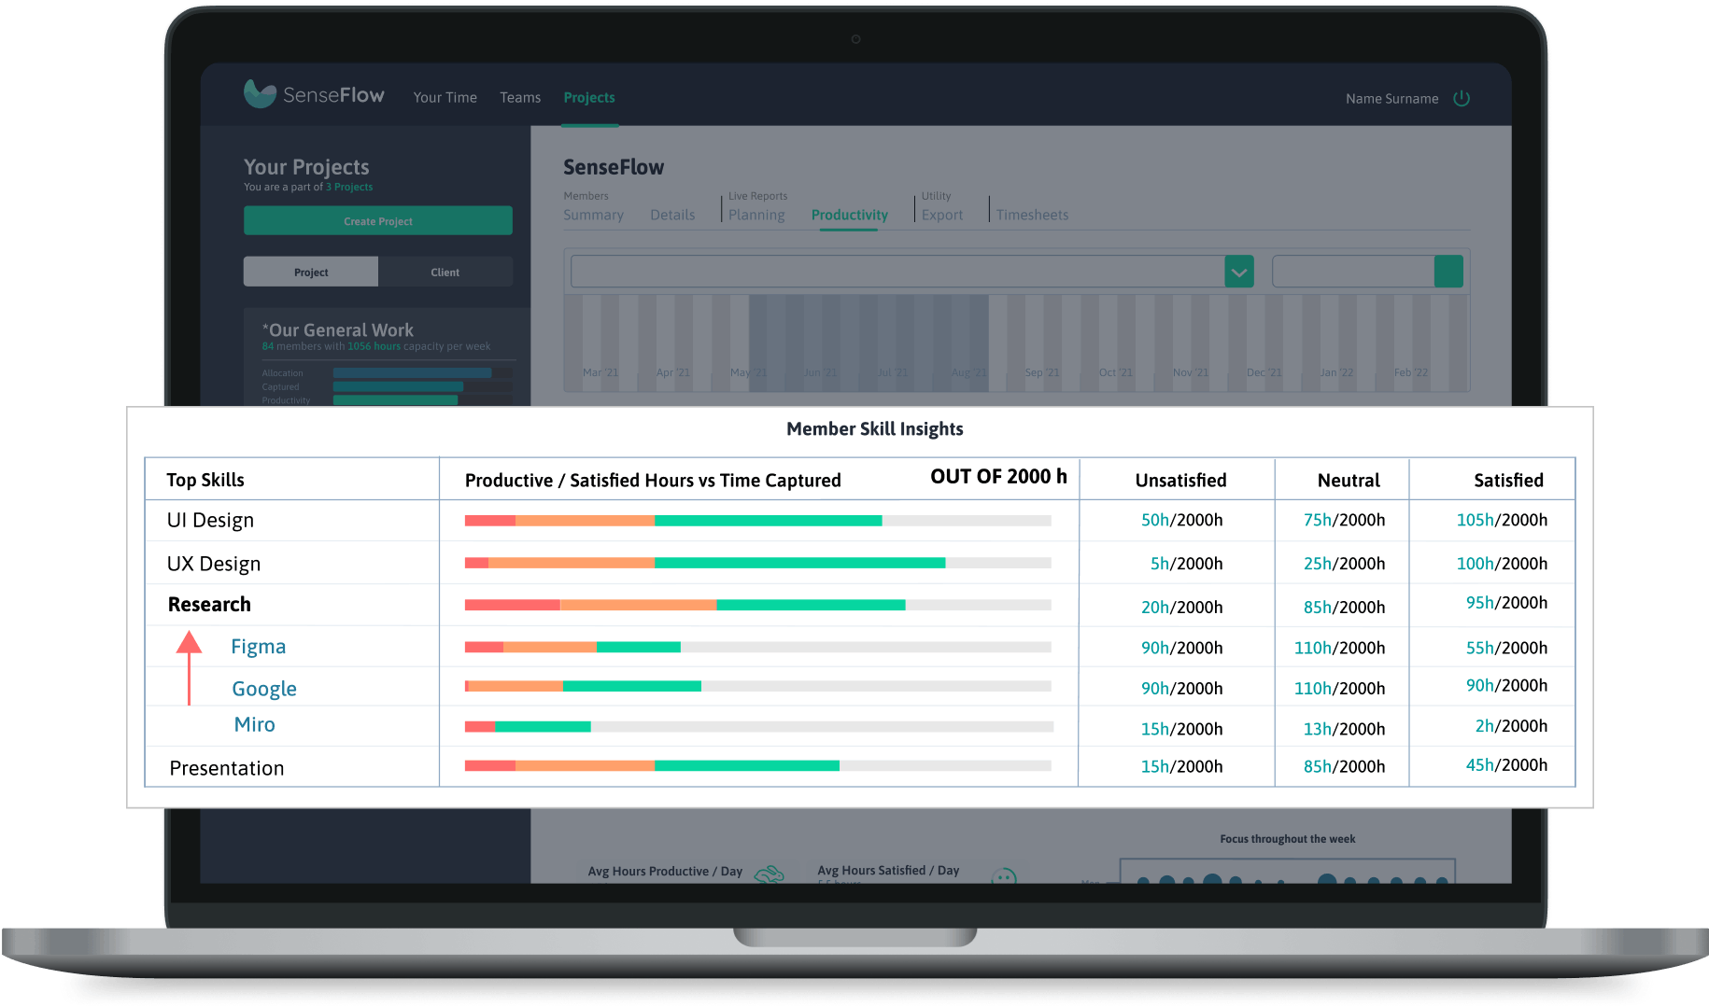Select the Figma sub-skill
This screenshot has width=1709, height=1007.
259,647
